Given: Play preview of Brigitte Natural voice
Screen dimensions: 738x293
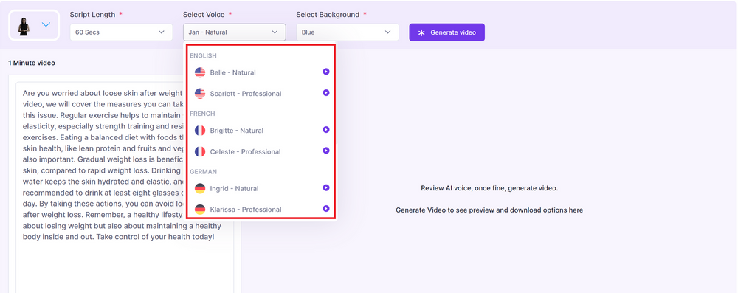Looking at the screenshot, I should click(325, 130).
